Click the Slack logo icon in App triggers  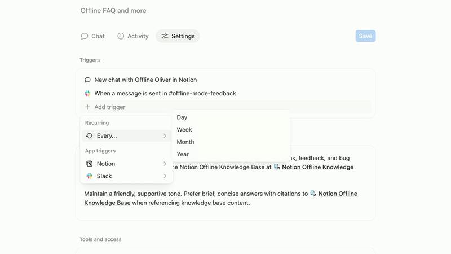(89, 176)
